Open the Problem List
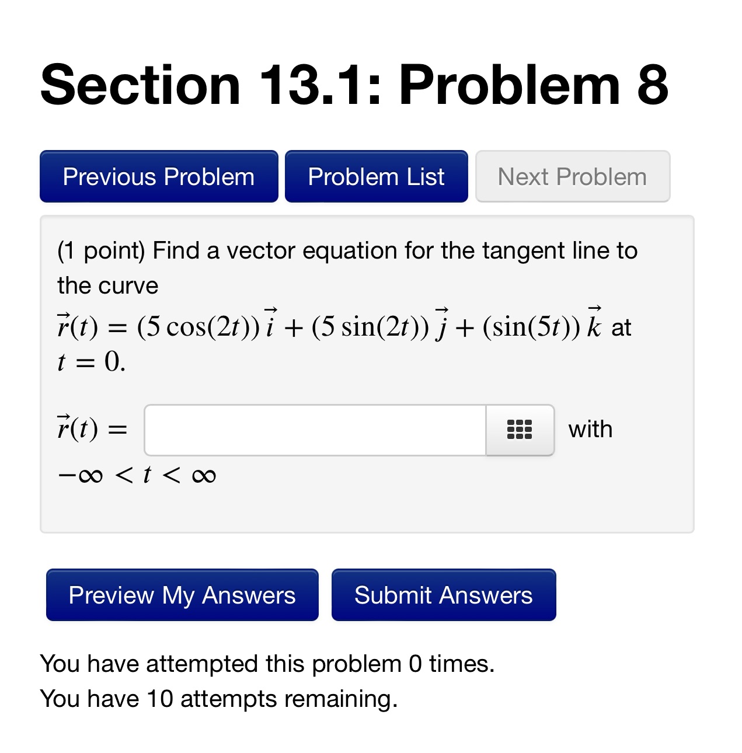 [376, 176]
